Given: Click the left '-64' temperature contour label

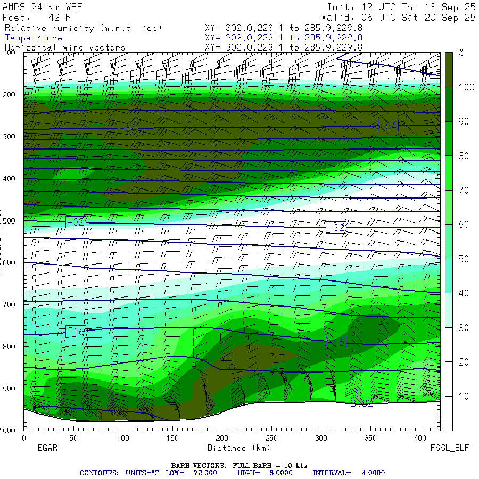Looking at the screenshot, I should [128, 128].
